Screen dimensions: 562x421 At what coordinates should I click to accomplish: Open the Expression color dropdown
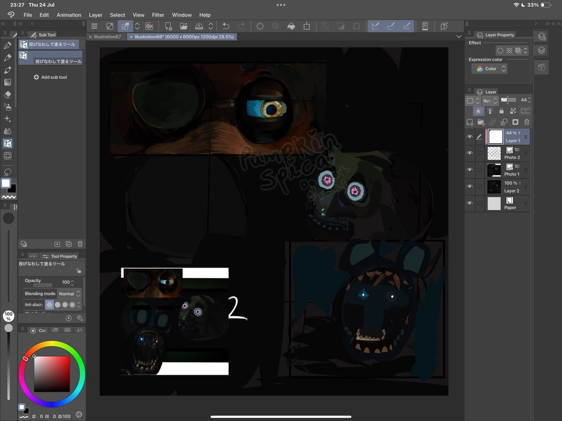click(x=489, y=69)
